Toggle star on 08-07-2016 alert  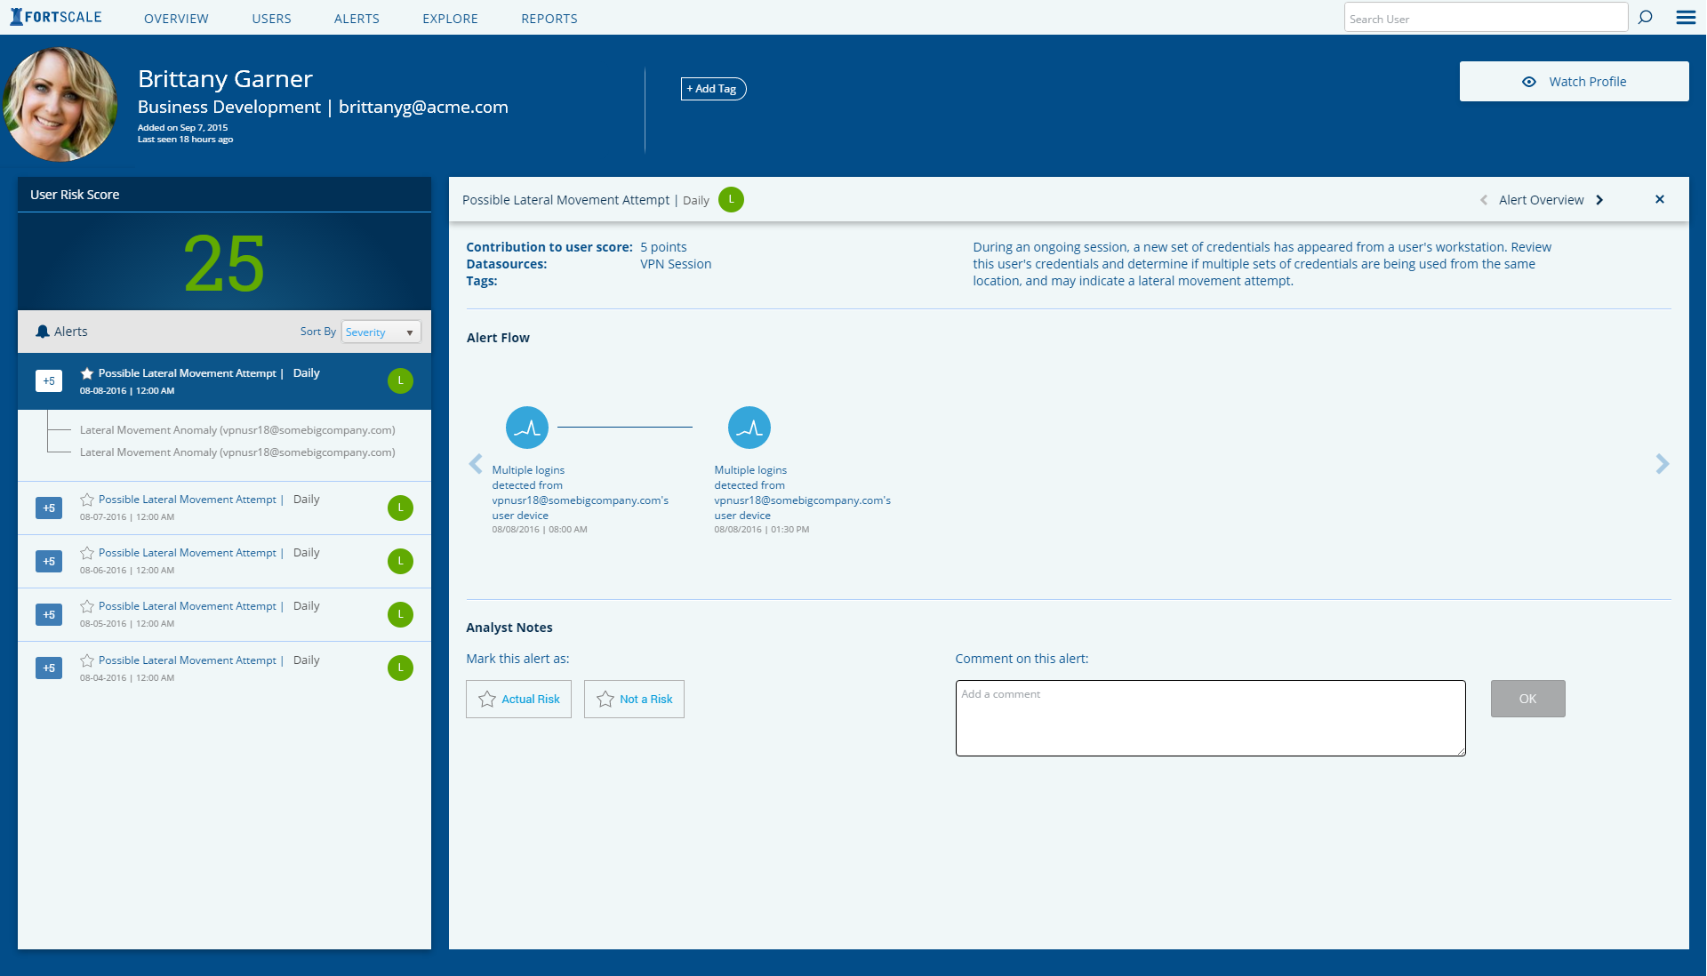tap(87, 500)
